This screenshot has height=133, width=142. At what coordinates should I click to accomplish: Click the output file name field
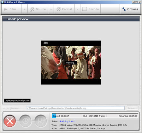point(76,108)
